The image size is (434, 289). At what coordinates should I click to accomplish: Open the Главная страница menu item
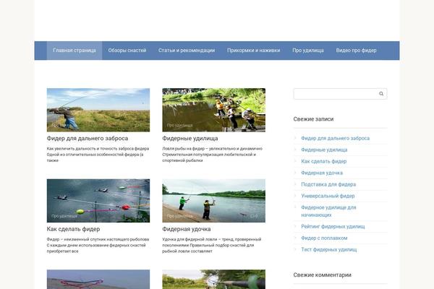pyautogui.click(x=75, y=51)
